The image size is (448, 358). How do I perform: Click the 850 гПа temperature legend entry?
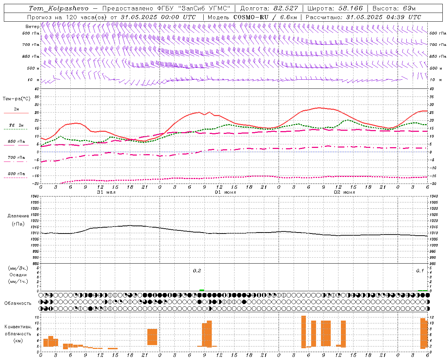tap(16, 142)
